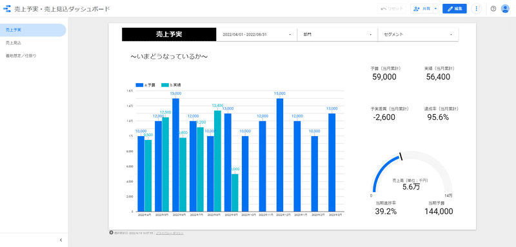516x247 pixels.
Task: Toggle the a.予算 legend color swatch
Action: click(139, 85)
